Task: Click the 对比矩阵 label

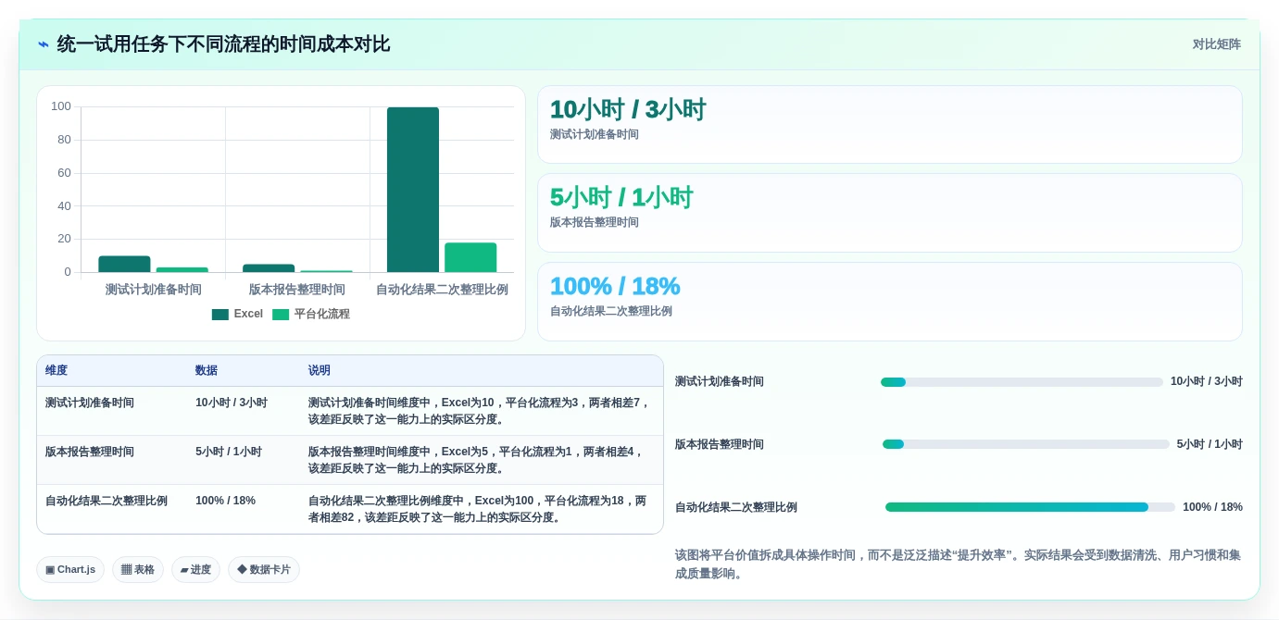Action: 1216,44
